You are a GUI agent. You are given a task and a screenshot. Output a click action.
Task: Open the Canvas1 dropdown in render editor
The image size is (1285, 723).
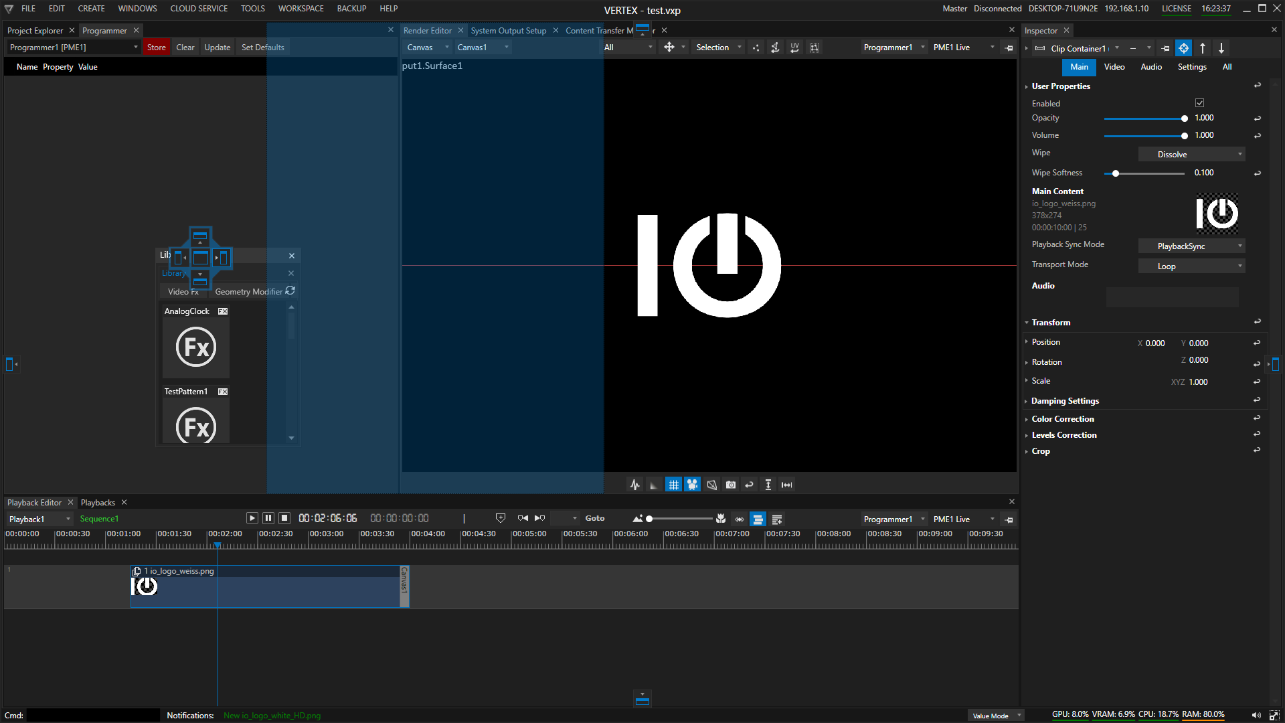point(483,48)
